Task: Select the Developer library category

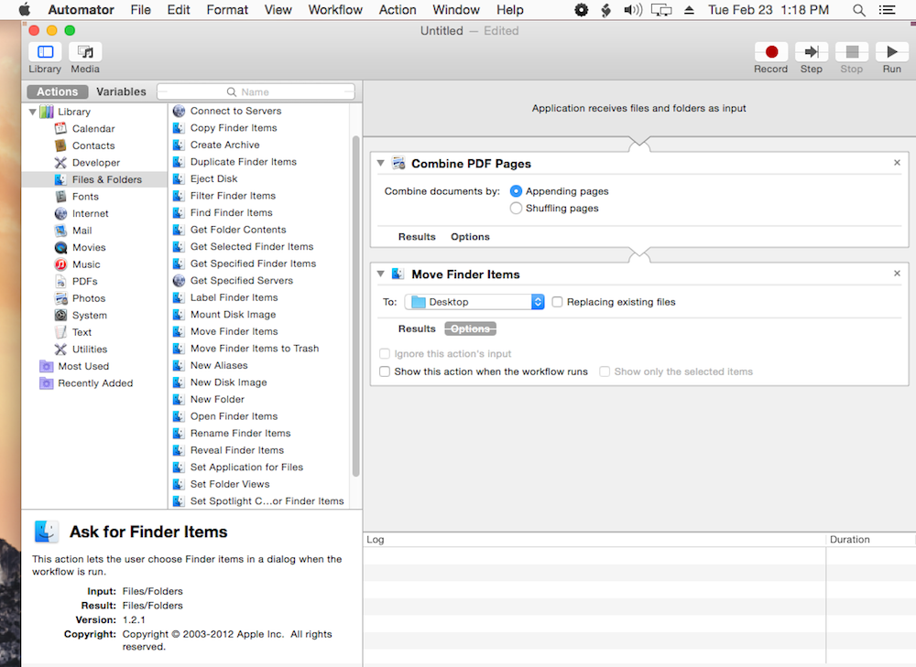Action: pyautogui.click(x=96, y=162)
